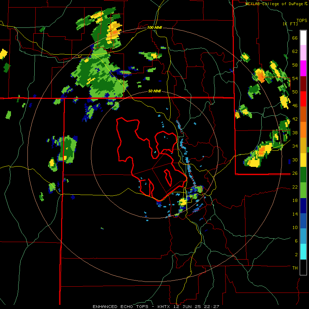The width and height of the screenshot is (309, 309).
Task: Pick the magenta legend color band
Action: point(303,68)
